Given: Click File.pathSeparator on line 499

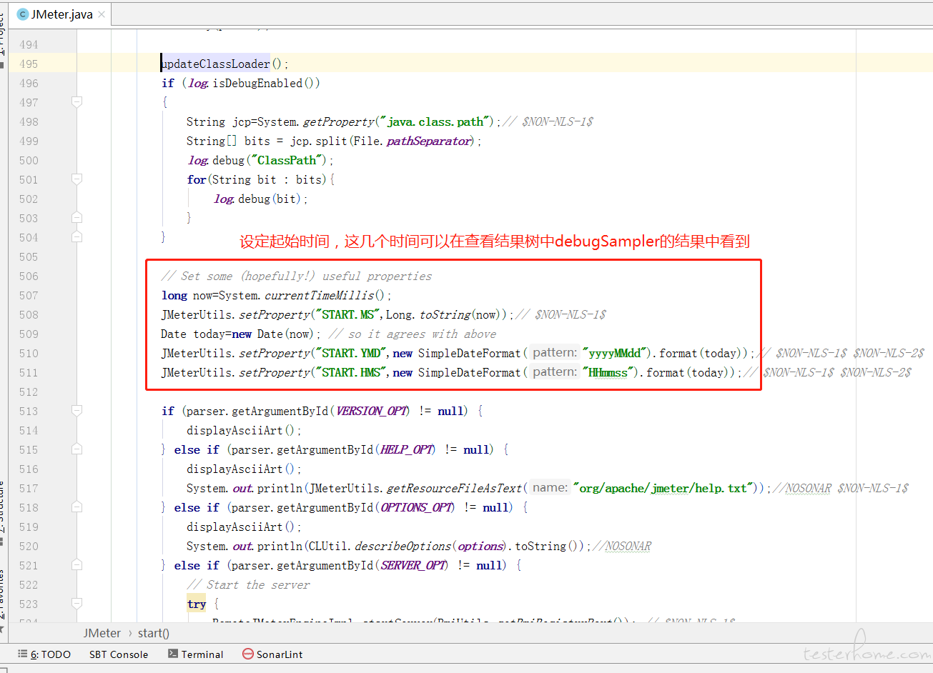Looking at the screenshot, I should pyautogui.click(x=413, y=141).
